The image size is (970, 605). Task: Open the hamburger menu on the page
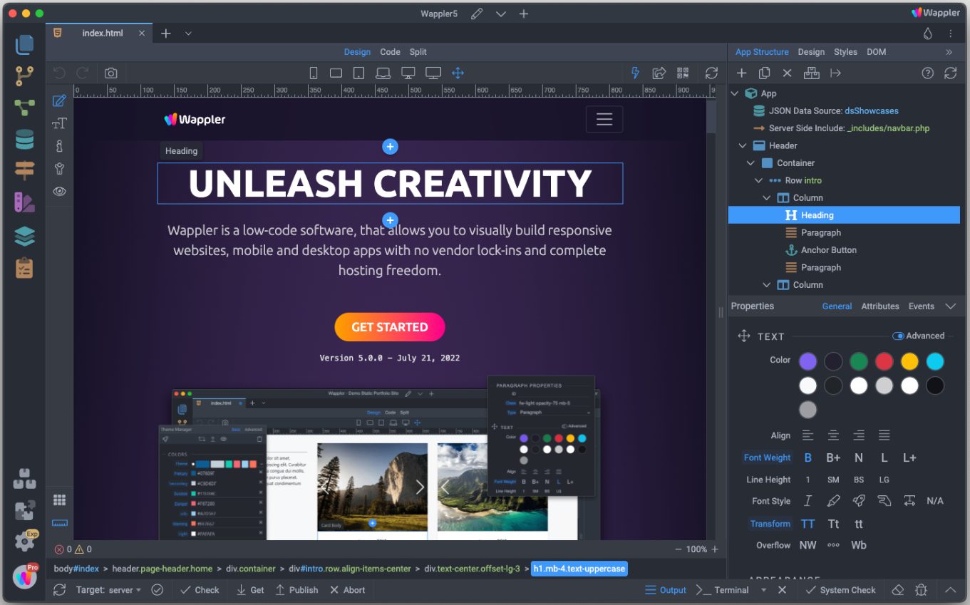click(x=604, y=119)
